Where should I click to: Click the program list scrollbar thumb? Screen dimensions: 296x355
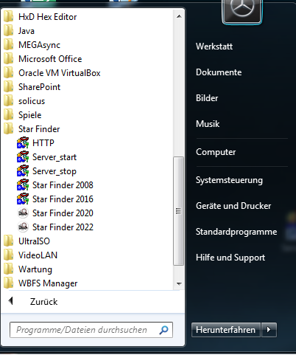178,211
